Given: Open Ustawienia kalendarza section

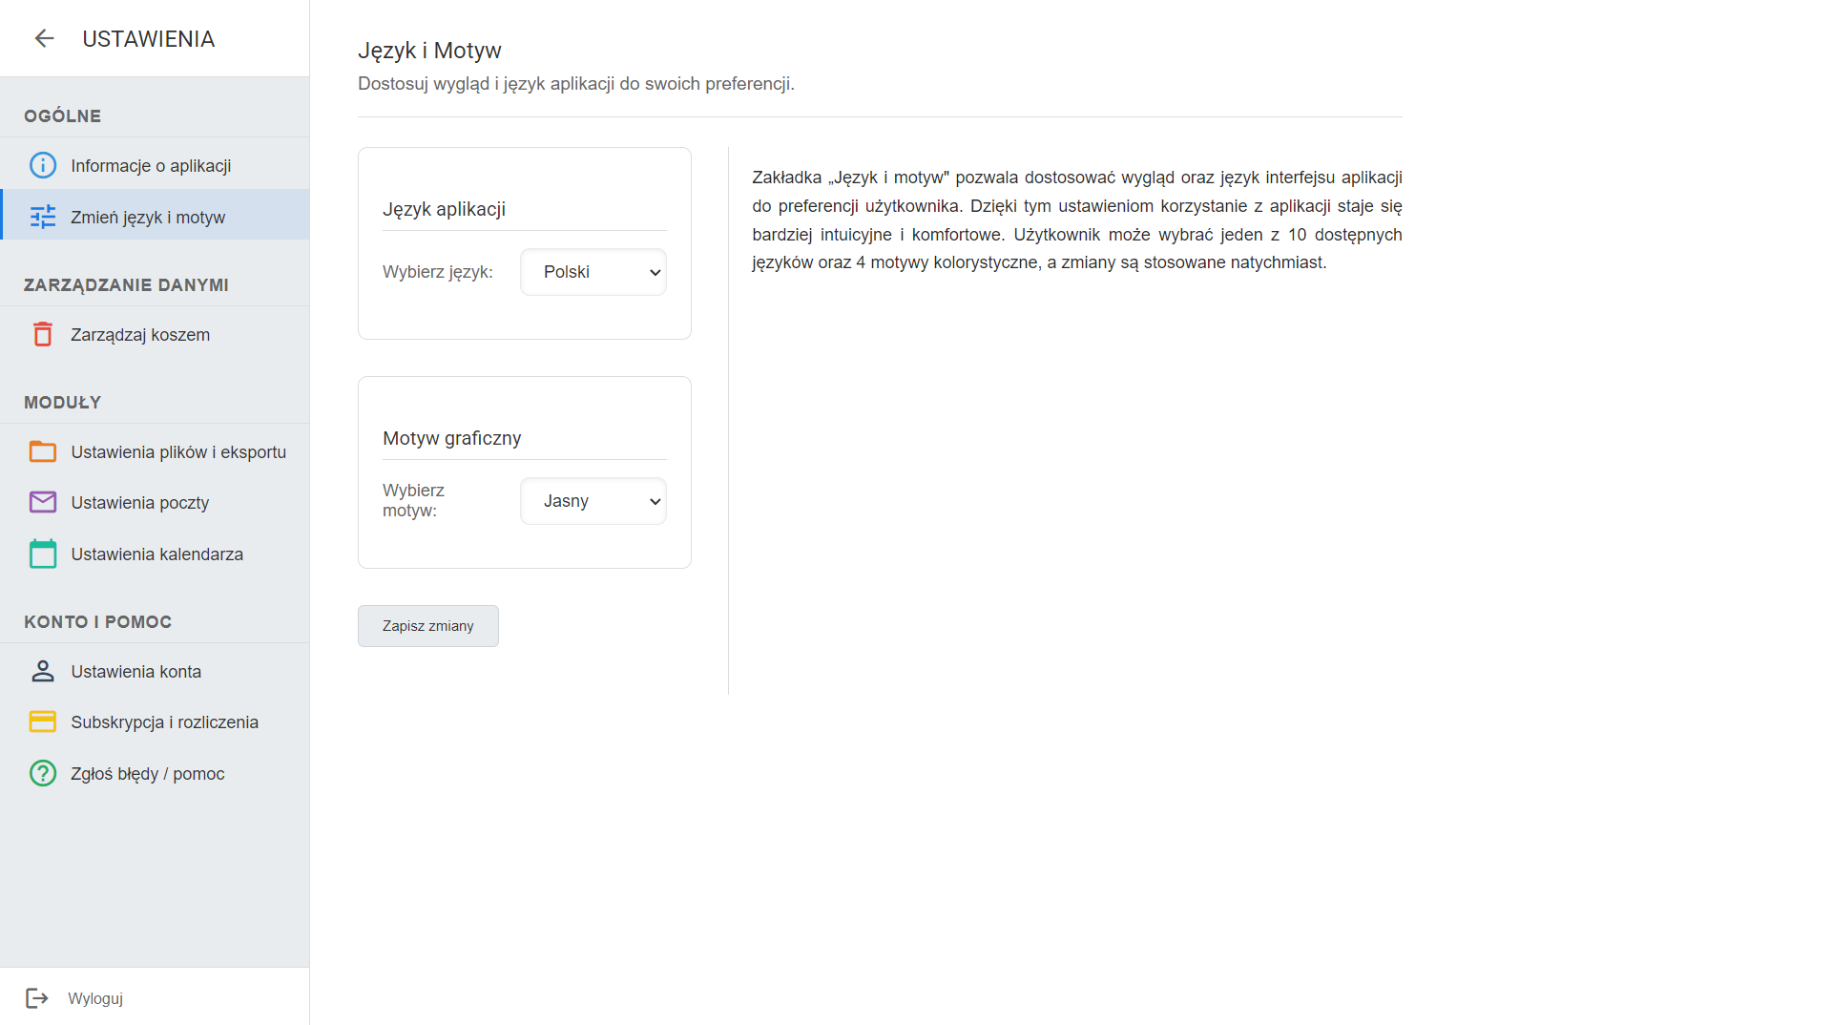Looking at the screenshot, I should [x=156, y=554].
